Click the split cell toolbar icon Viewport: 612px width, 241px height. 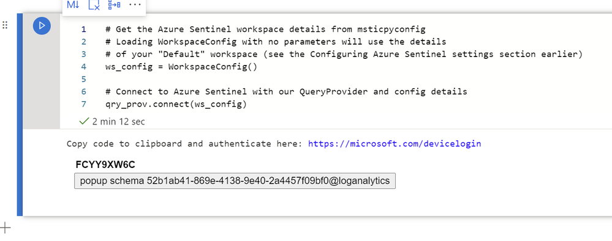tap(115, 5)
